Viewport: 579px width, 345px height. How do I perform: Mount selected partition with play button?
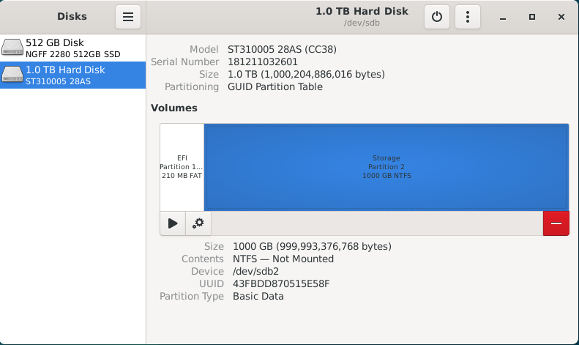pyautogui.click(x=173, y=223)
